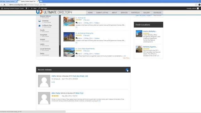Expand Avenue 64 description with [+]
This screenshot has height=113, width=201.
[76, 27]
